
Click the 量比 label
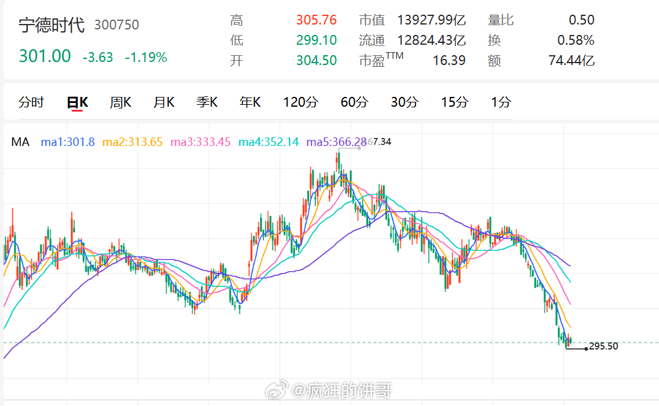click(x=501, y=20)
